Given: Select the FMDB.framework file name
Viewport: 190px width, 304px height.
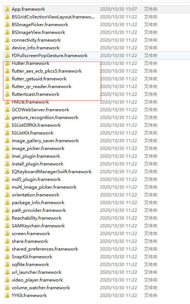Looking at the screenshot, I should [x=31, y=102].
